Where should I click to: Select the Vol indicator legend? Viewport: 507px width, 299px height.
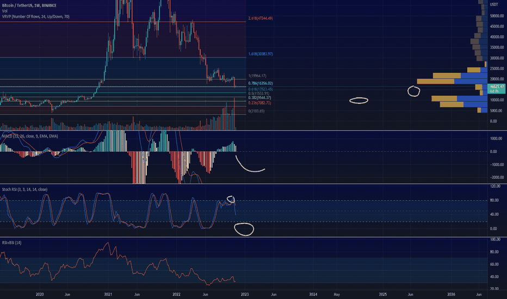point(4,11)
